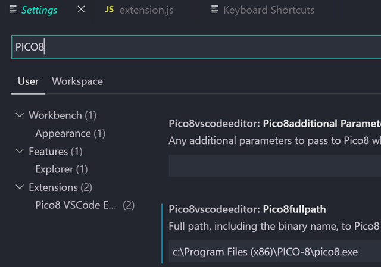381x267 pixels.
Task: Click the Pico8additional Parameters text field
Action: pos(275,165)
